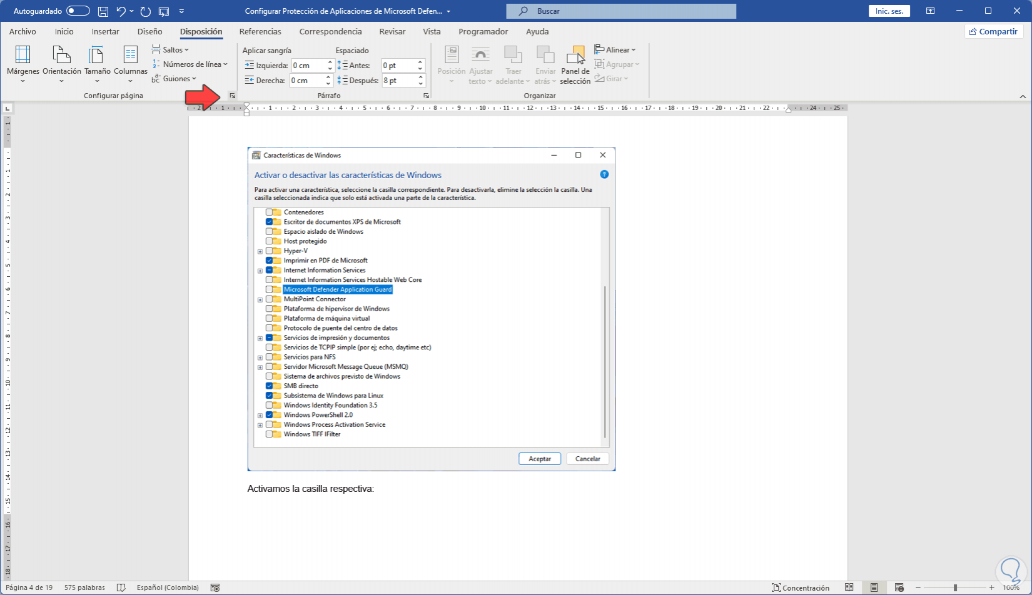Switch to the Referencias tab

pos(260,31)
